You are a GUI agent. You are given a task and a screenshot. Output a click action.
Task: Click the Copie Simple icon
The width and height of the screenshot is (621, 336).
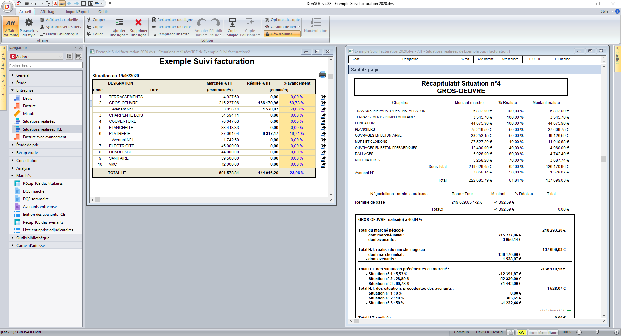pos(232,23)
